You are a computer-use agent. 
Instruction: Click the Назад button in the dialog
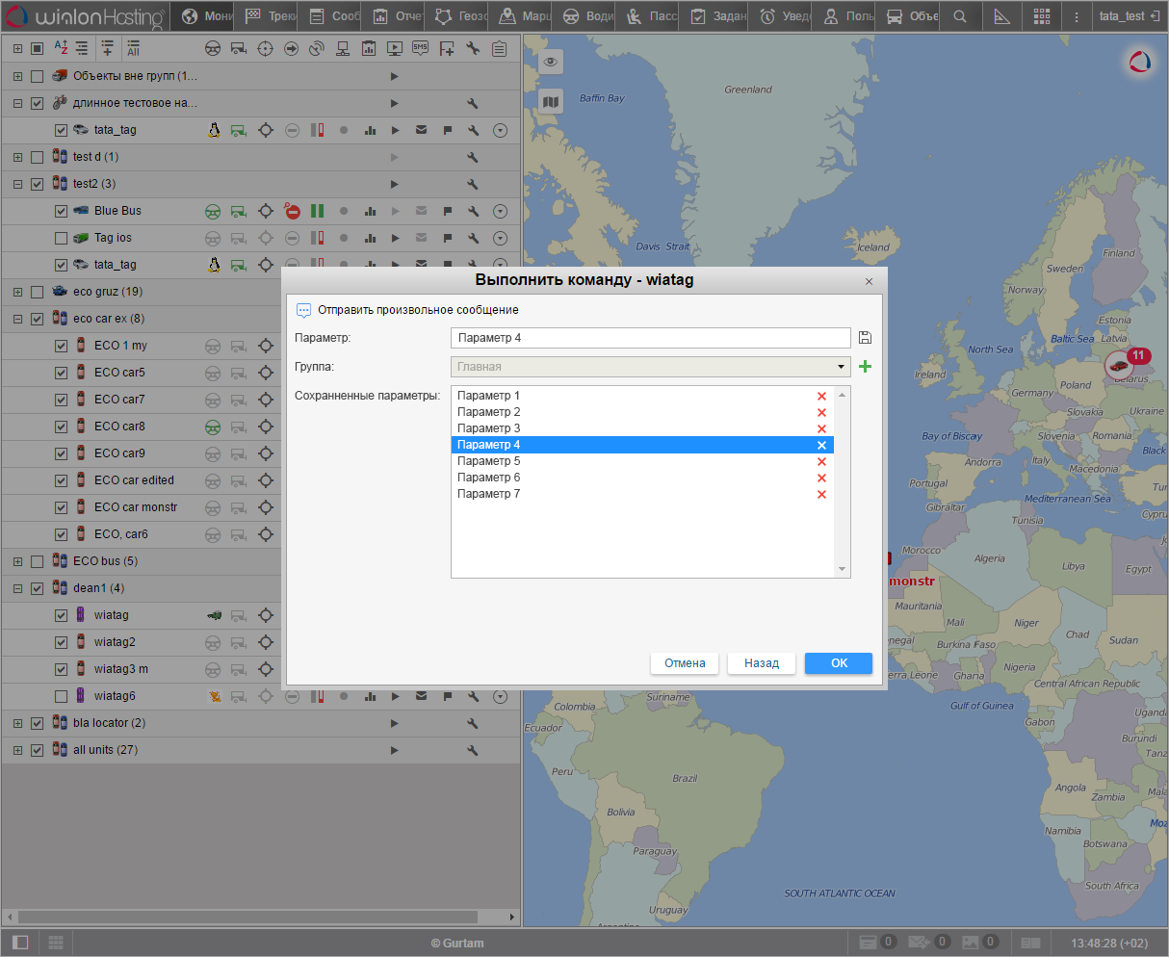tap(761, 663)
